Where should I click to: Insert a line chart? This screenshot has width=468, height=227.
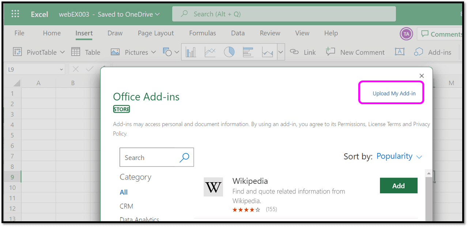(x=210, y=52)
